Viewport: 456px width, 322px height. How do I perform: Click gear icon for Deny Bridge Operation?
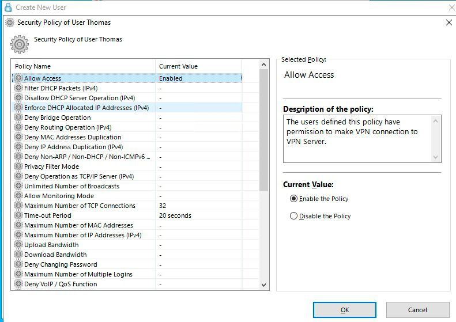pos(18,118)
